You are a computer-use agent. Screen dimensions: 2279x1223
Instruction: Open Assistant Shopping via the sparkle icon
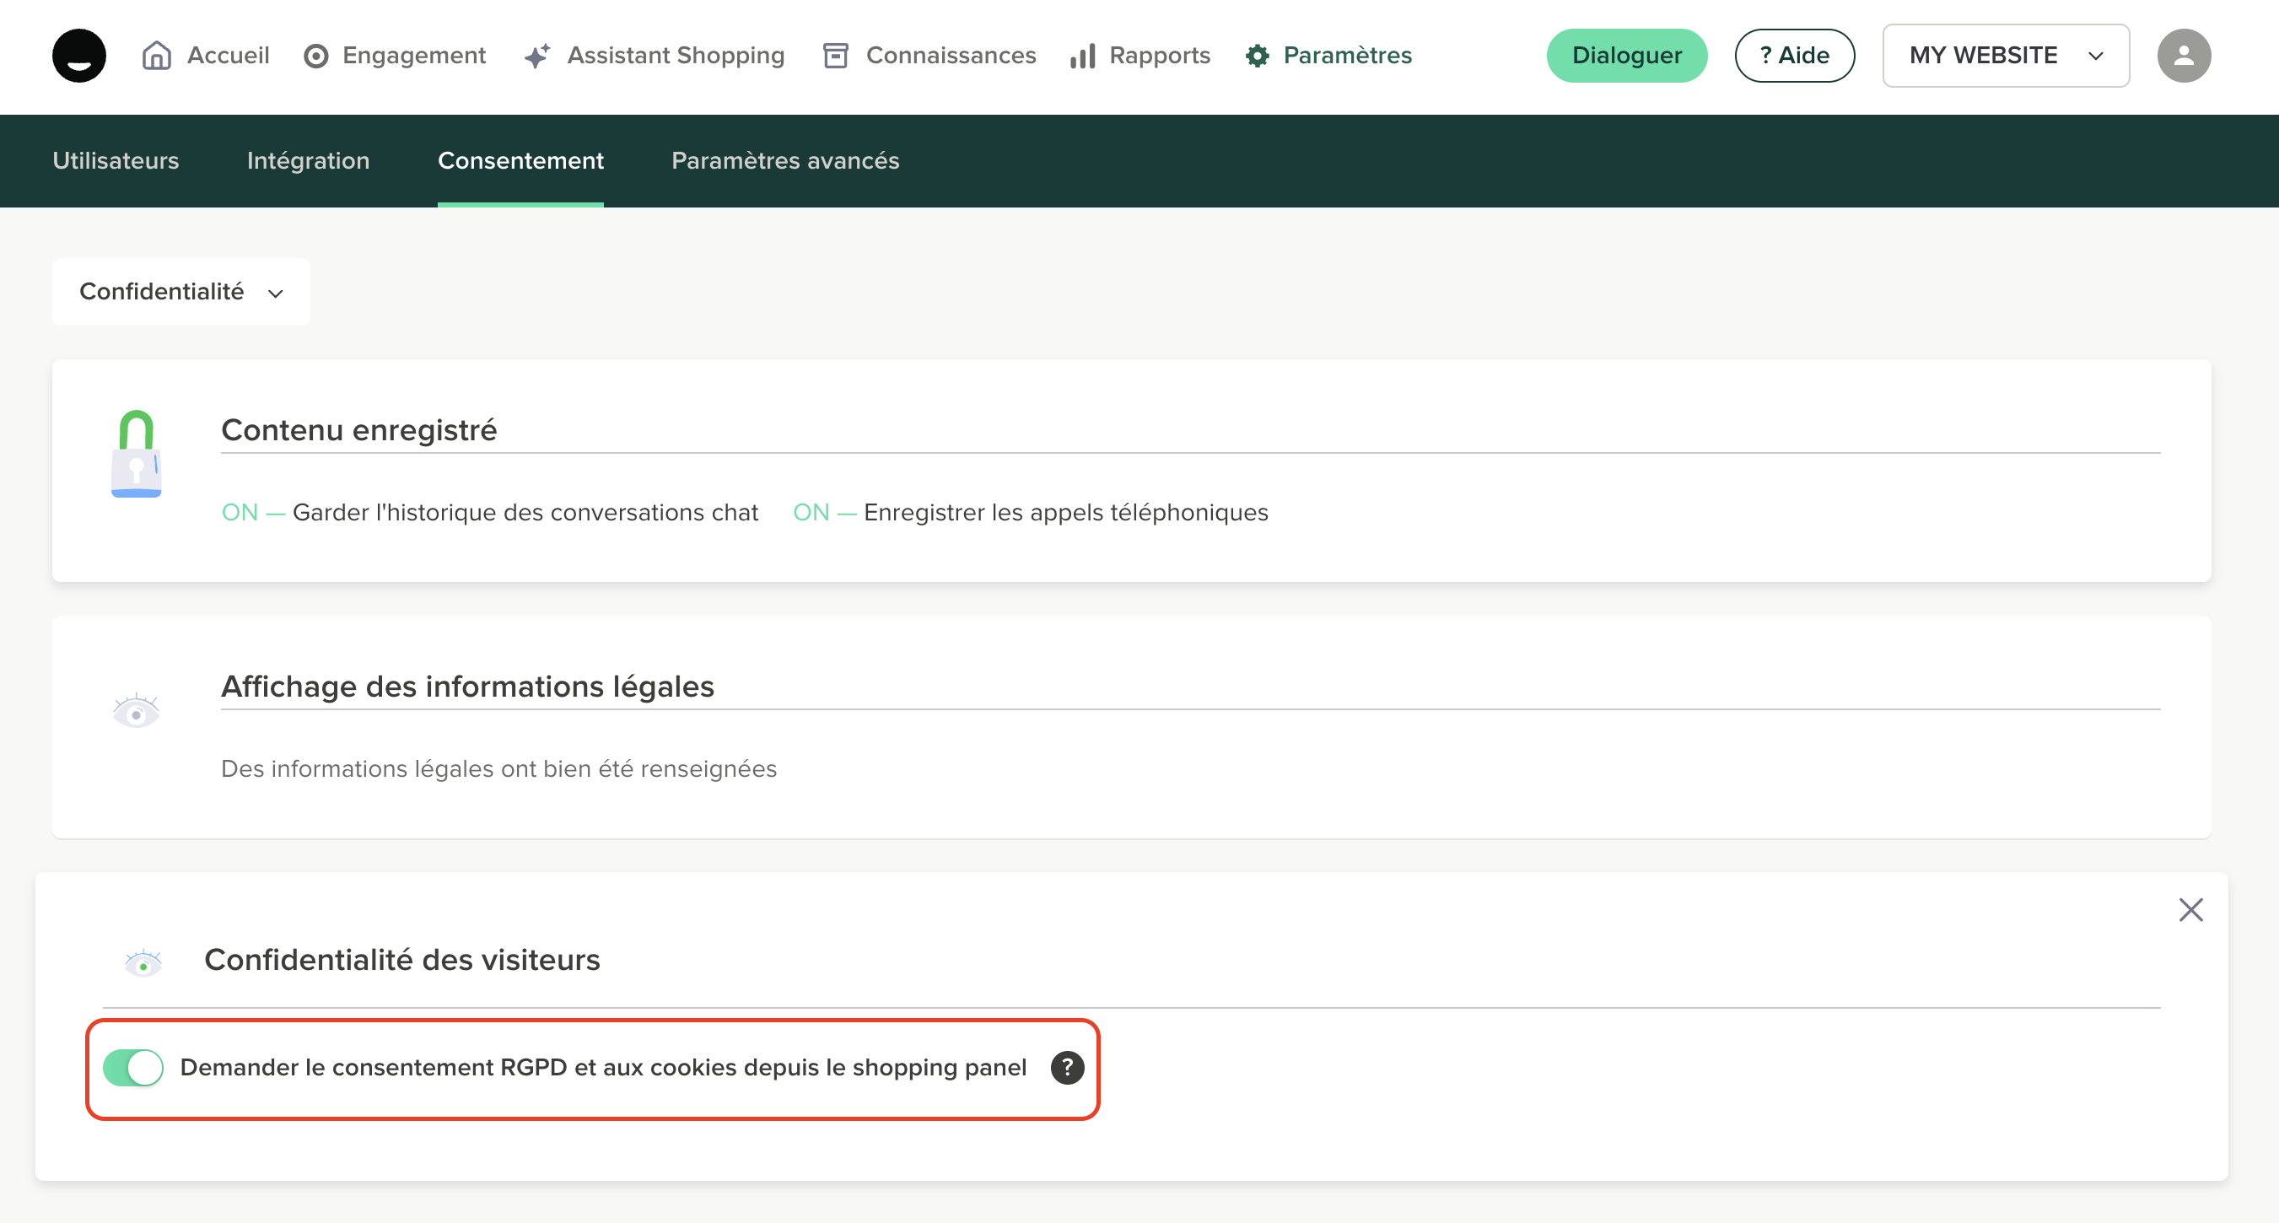pos(538,56)
